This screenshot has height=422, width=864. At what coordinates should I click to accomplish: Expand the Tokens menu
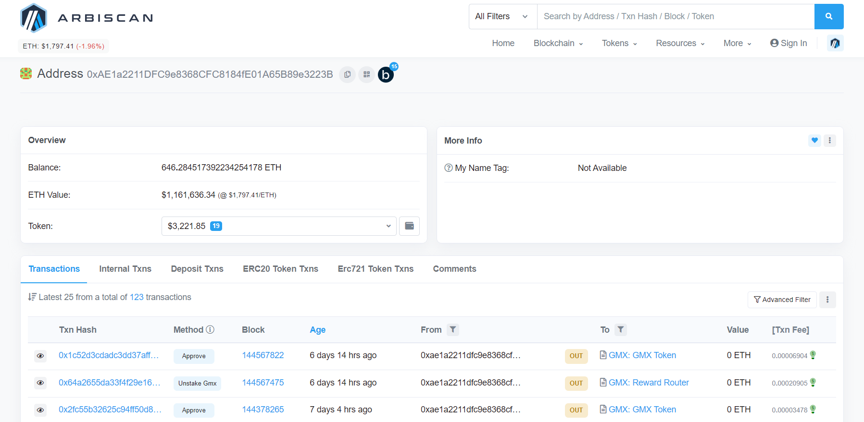619,43
